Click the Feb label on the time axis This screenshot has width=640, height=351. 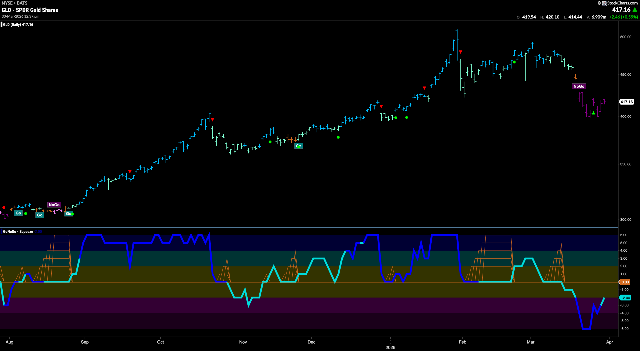point(462,342)
